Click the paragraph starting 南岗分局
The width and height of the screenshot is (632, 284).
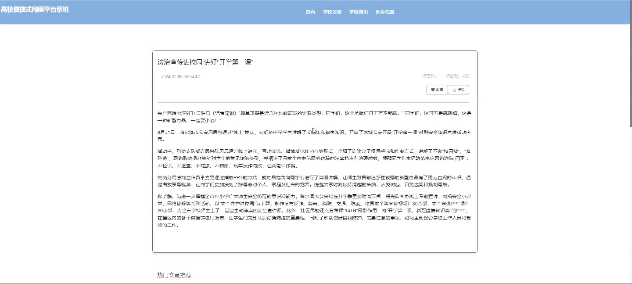(315, 181)
